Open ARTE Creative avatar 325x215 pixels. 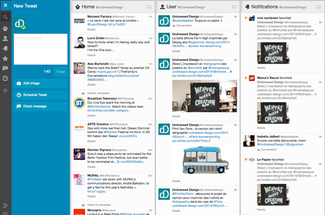[80, 129]
